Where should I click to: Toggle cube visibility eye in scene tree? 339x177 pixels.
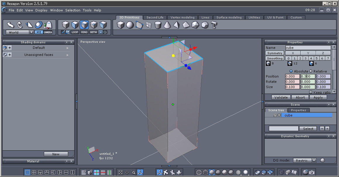click(x=279, y=115)
